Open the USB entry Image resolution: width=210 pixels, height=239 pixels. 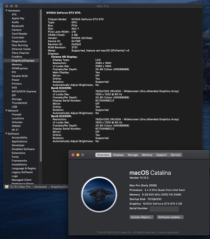14,107
